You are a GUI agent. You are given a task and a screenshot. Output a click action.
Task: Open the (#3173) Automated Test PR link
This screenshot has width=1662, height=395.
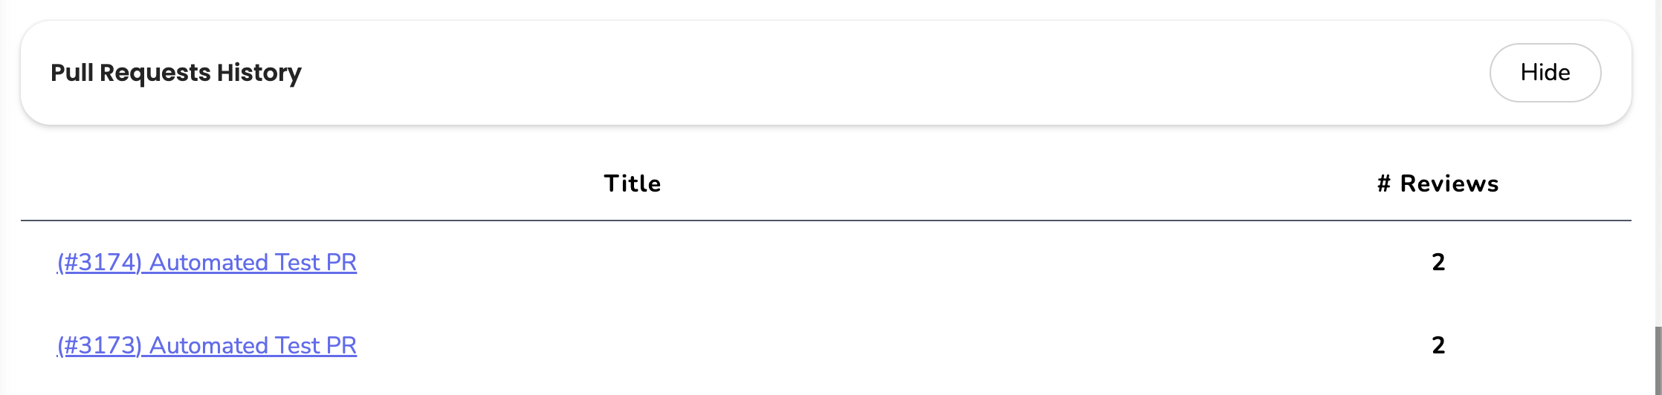[x=207, y=345]
